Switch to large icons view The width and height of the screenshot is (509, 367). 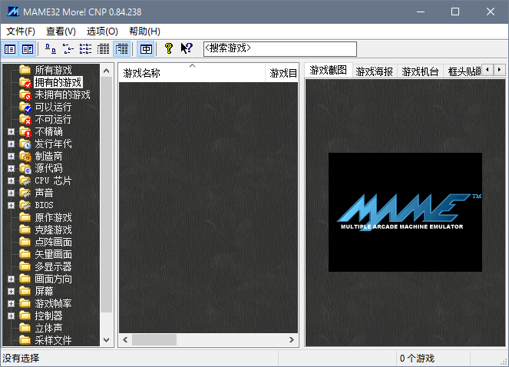pyautogui.click(x=50, y=49)
